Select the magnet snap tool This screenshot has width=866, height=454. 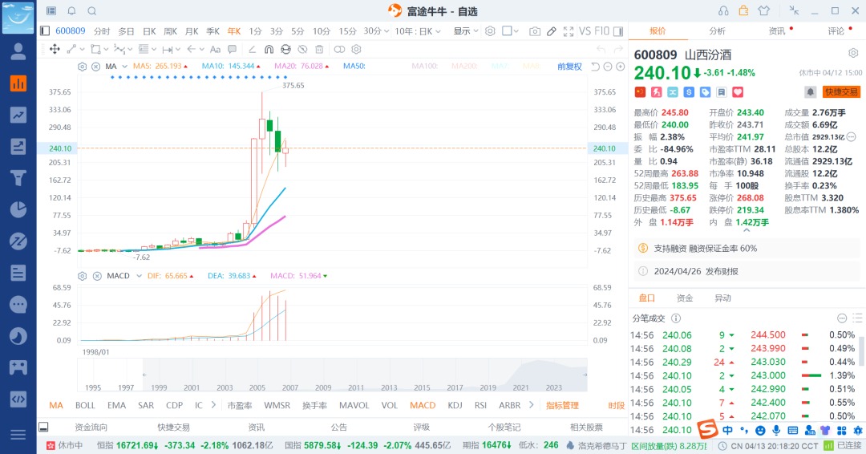pos(269,49)
